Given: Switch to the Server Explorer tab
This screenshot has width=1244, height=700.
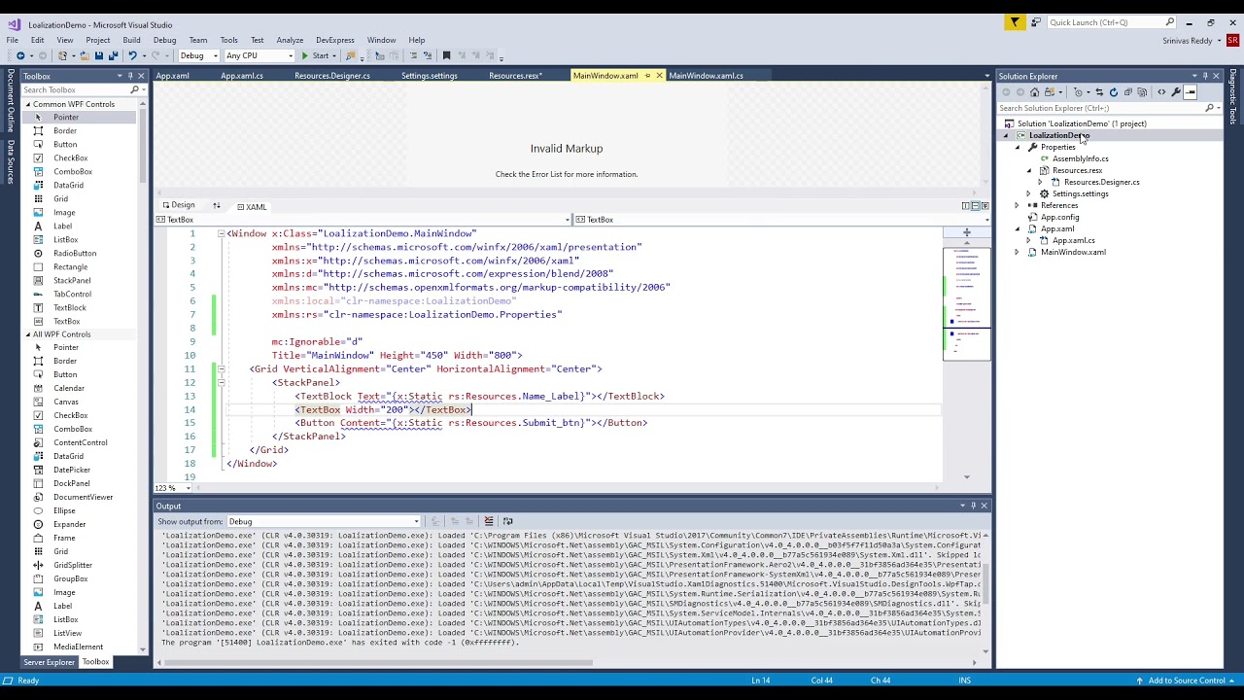Looking at the screenshot, I should pos(49,662).
